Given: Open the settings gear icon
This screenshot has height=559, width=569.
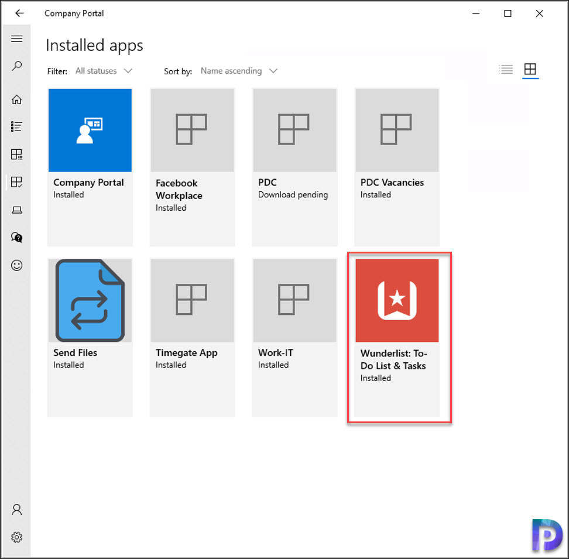Looking at the screenshot, I should click(x=17, y=537).
